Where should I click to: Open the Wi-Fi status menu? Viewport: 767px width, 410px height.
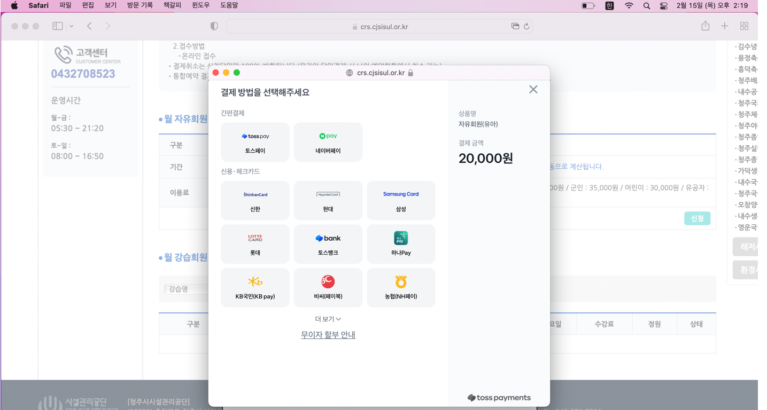pos(629,5)
